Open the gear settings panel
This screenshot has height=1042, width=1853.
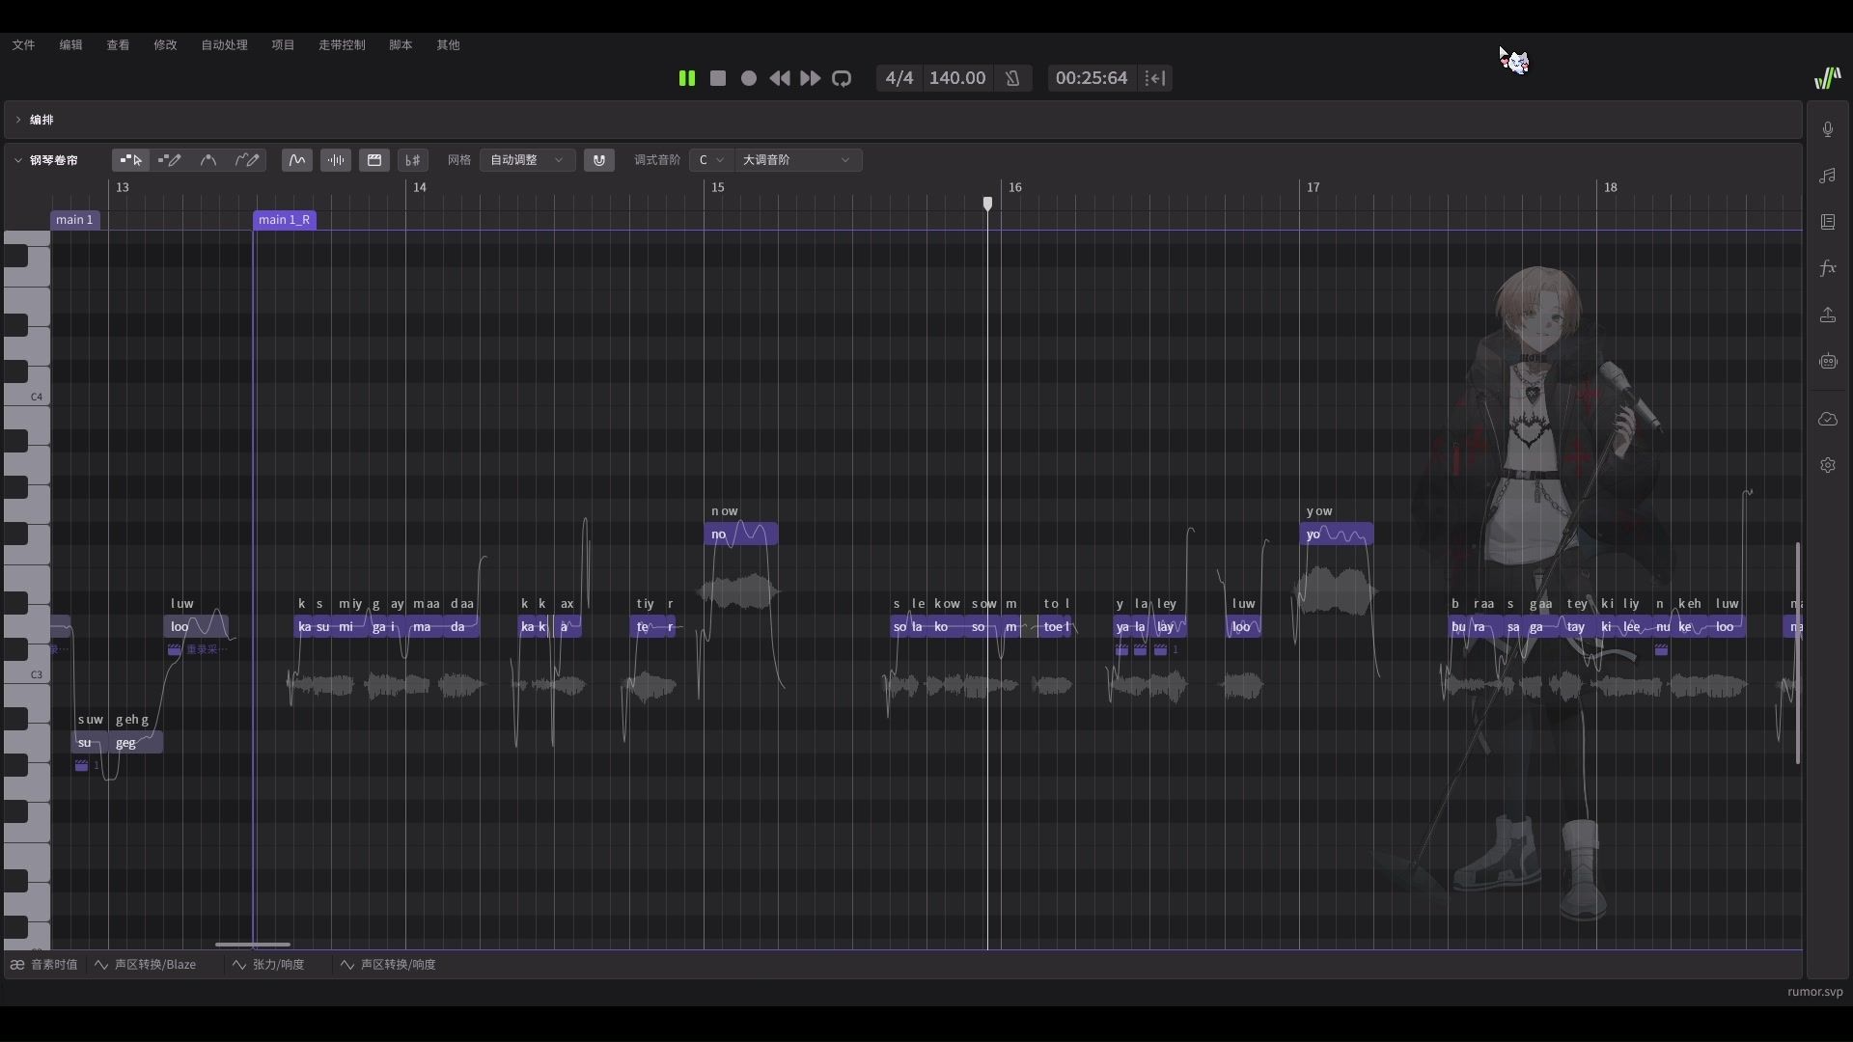pyautogui.click(x=1828, y=465)
